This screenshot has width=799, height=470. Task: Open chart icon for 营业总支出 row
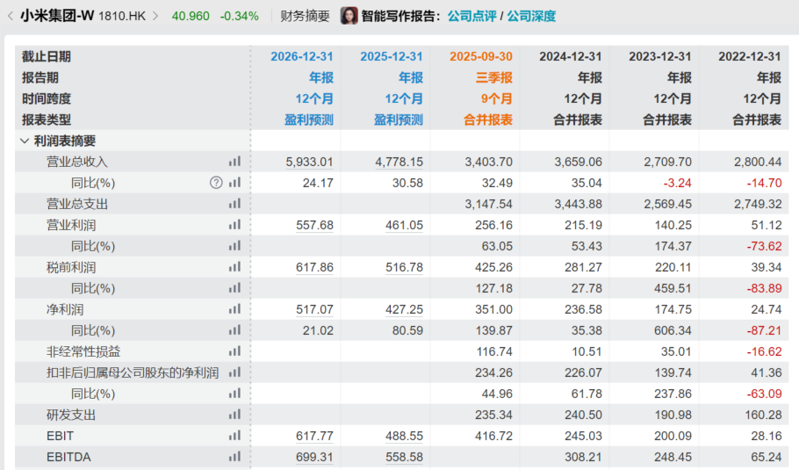234,204
